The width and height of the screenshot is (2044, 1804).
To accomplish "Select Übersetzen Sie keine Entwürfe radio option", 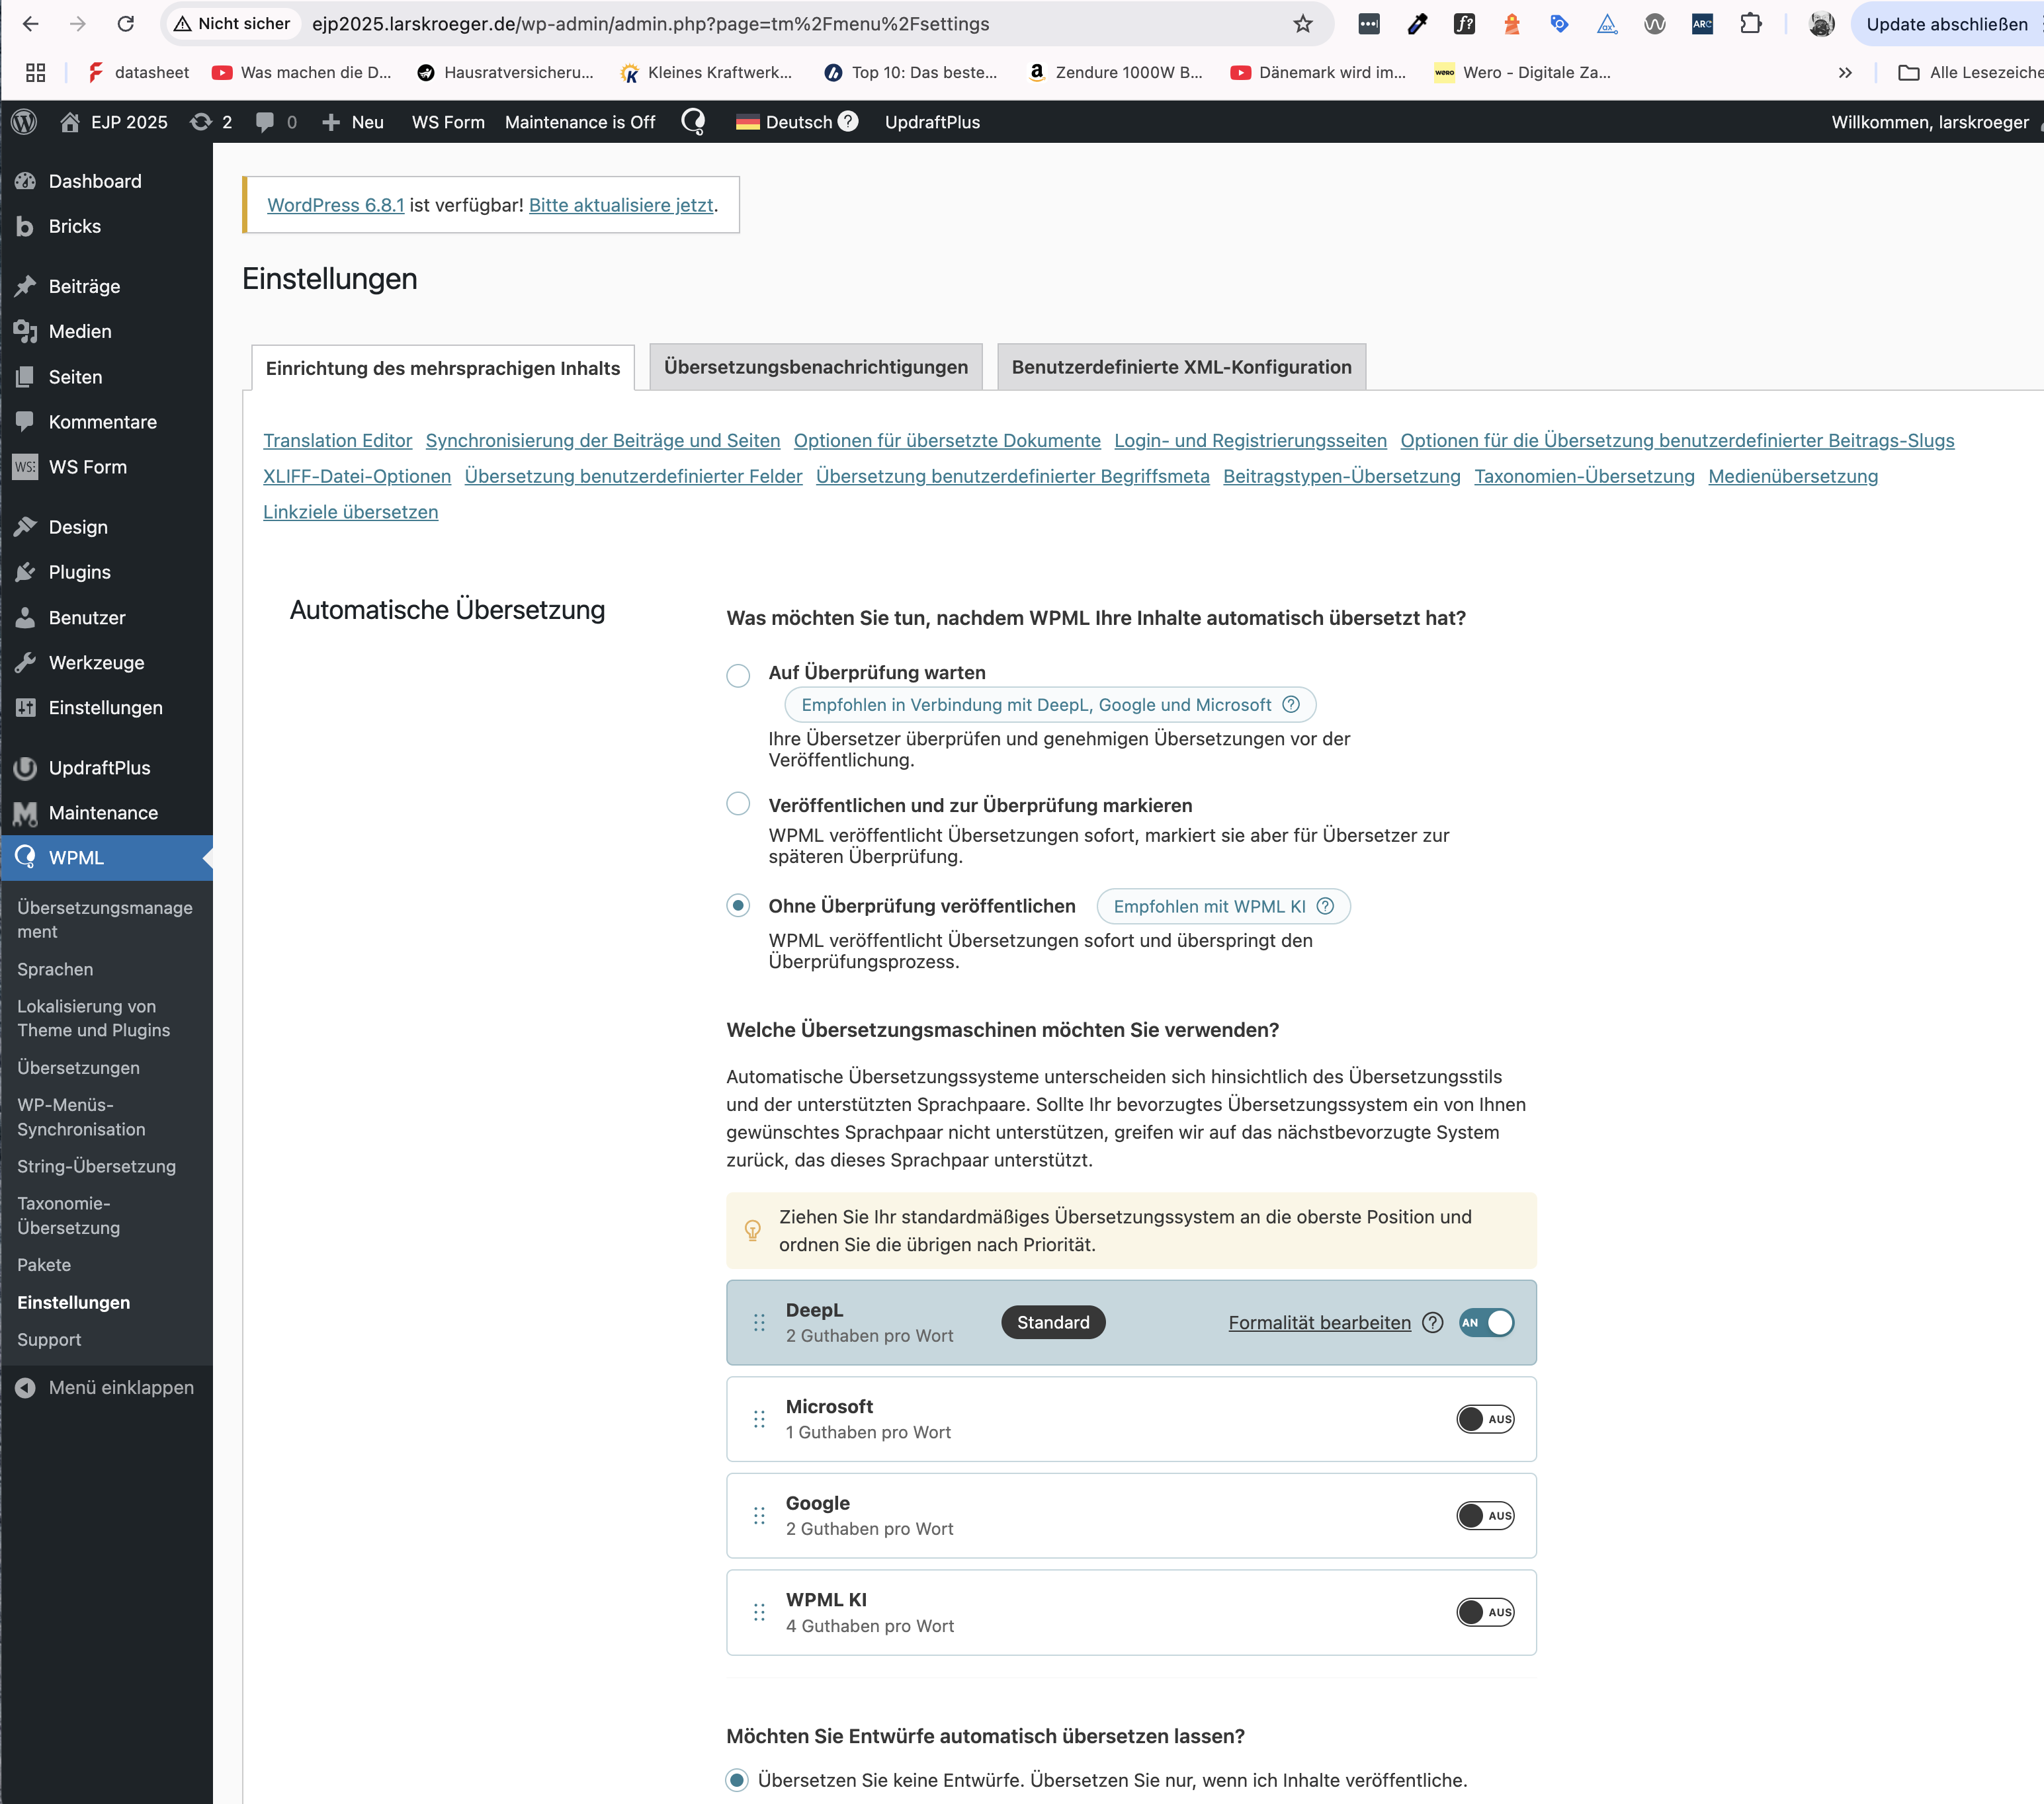I will click(x=737, y=1780).
